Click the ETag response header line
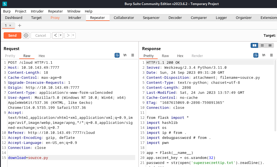277x167 pixels. (x=185, y=102)
